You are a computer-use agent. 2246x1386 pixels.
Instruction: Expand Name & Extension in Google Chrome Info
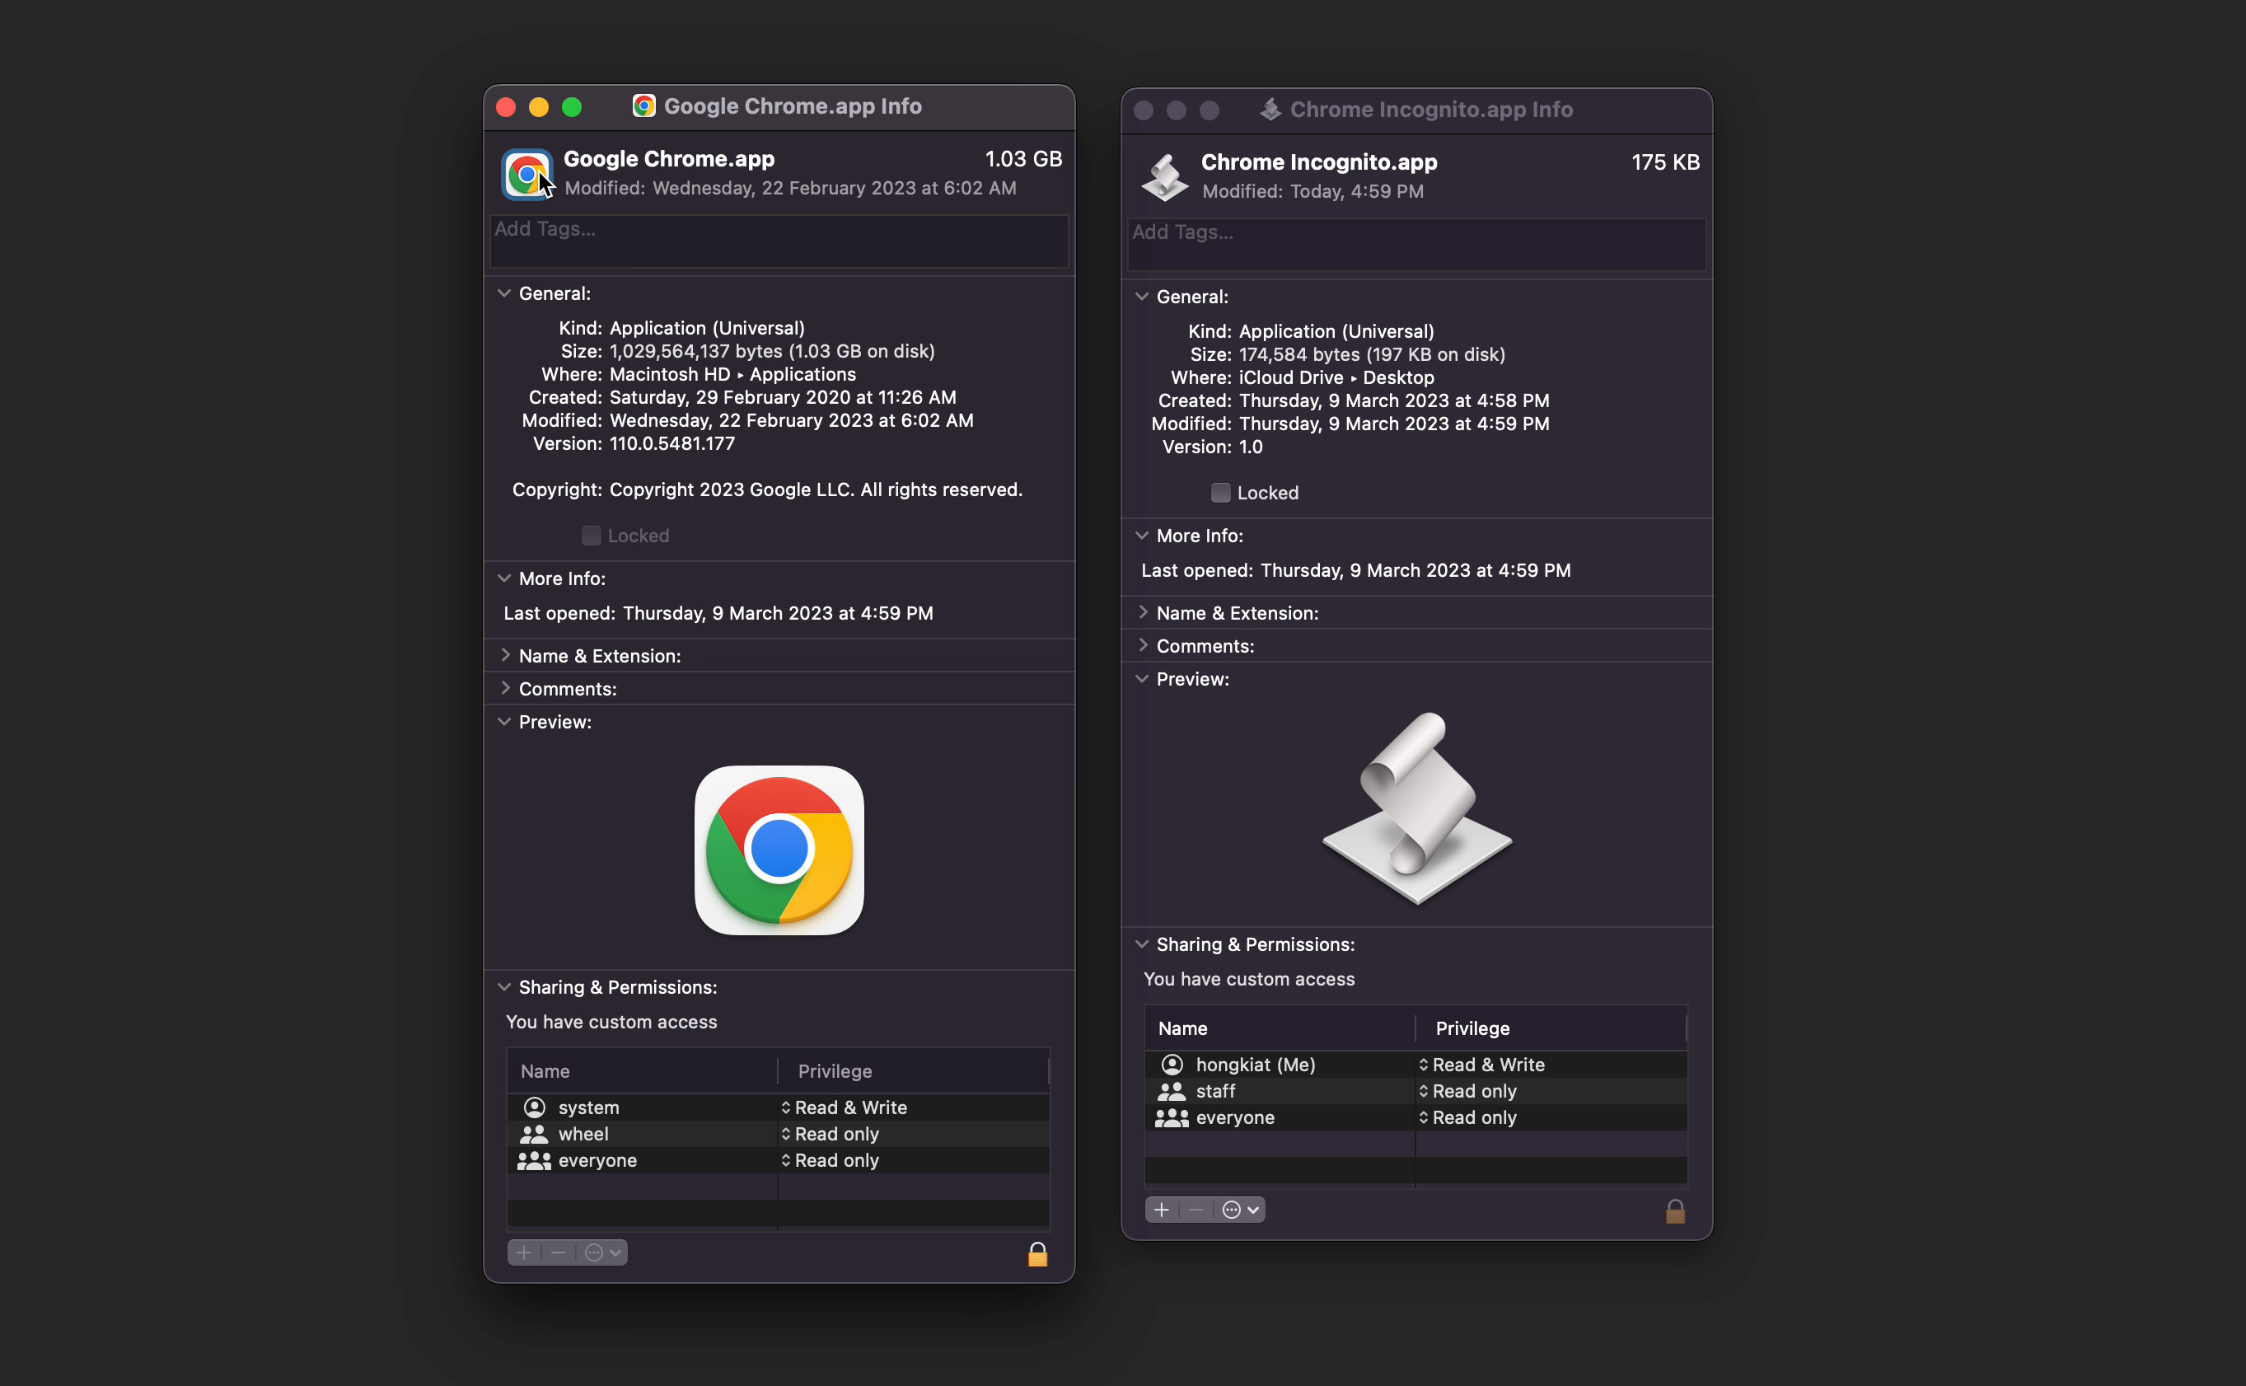point(505,655)
